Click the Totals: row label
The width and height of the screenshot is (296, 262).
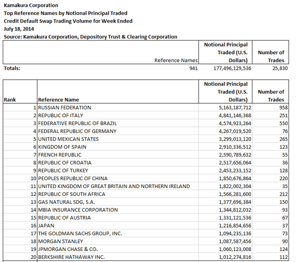(x=12, y=68)
